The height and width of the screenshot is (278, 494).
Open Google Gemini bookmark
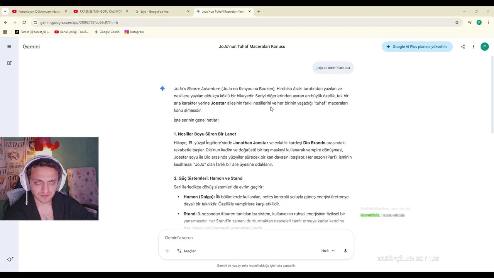click(107, 32)
